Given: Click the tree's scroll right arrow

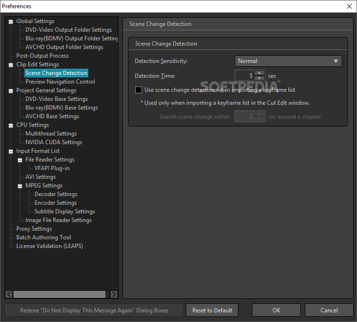Looking at the screenshot, I should [114, 295].
